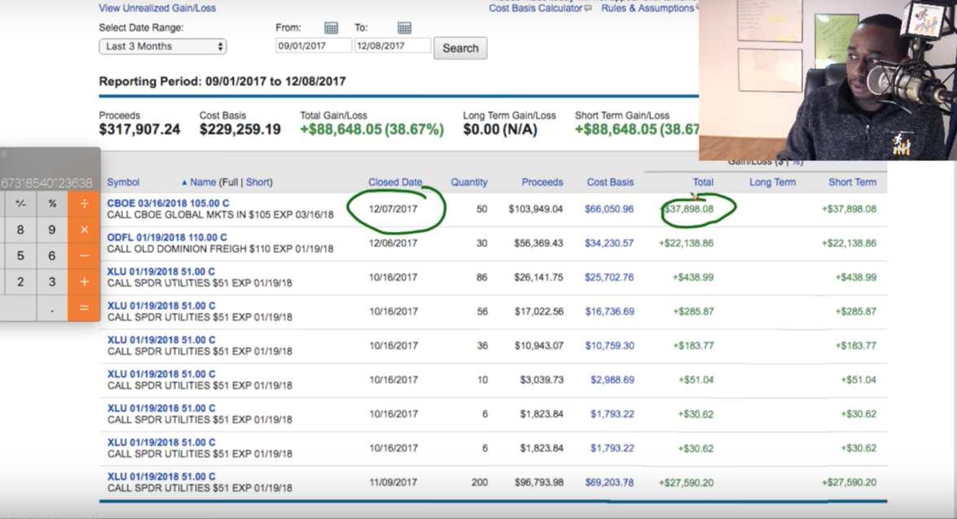Open cost basis $69,203.78 details
Screen dimensions: 957x519
(x=609, y=482)
